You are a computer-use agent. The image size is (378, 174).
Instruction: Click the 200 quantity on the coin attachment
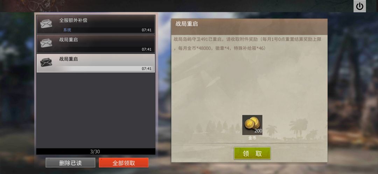point(258,131)
